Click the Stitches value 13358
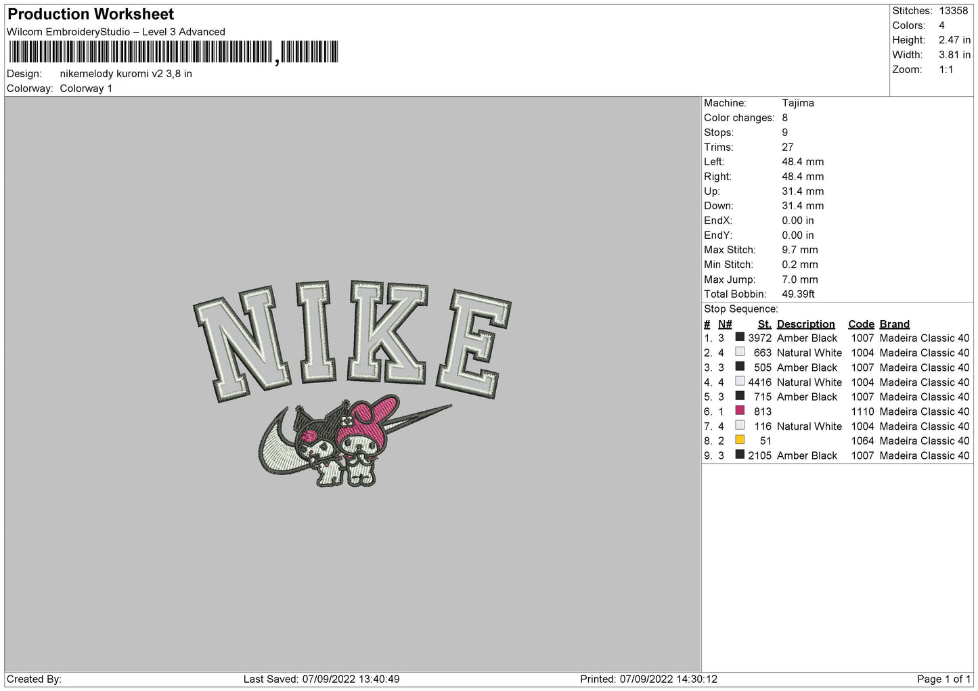The width and height of the screenshot is (978, 691). pyautogui.click(x=953, y=11)
